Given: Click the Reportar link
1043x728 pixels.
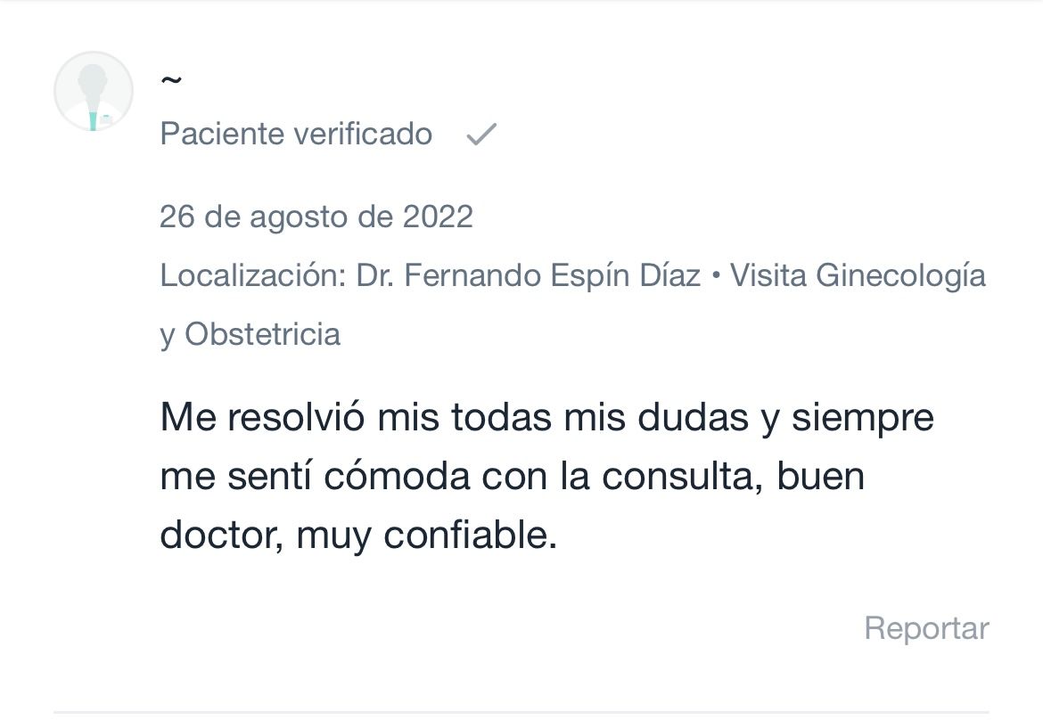Looking at the screenshot, I should [x=926, y=628].
